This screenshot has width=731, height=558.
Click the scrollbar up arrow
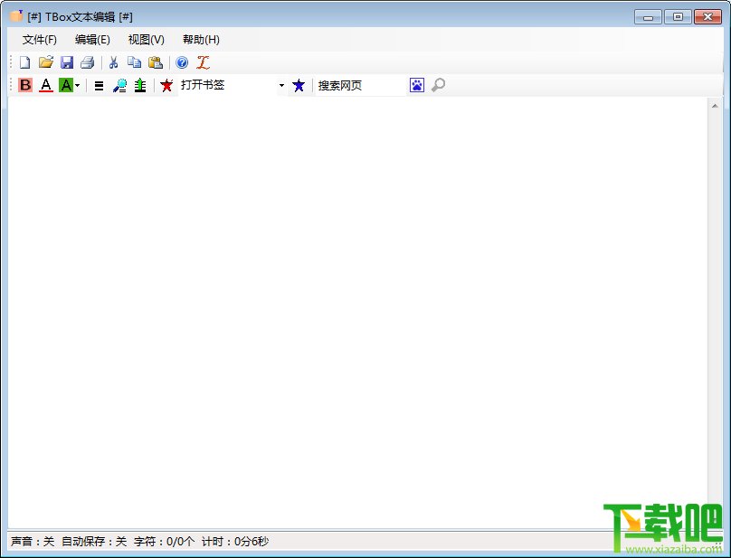715,106
